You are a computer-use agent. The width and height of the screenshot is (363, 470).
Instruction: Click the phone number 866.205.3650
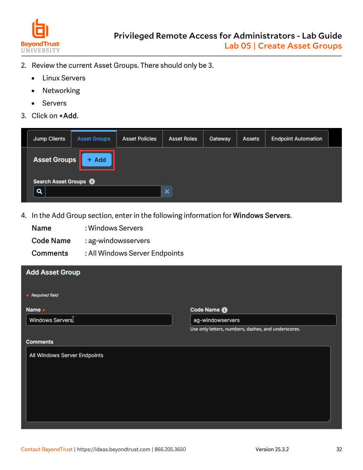(x=170, y=449)
